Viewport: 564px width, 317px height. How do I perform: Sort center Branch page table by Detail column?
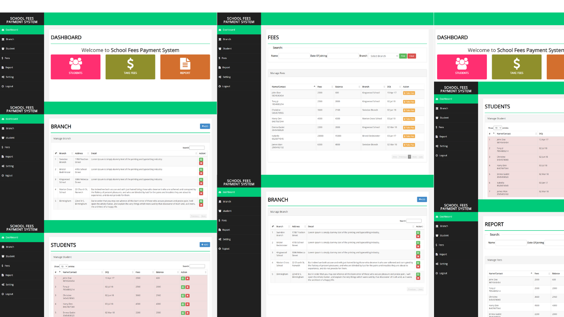point(360,226)
